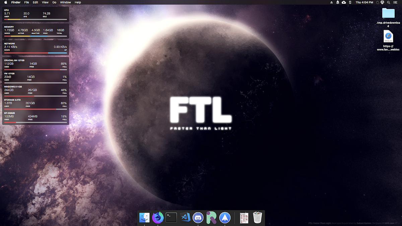Screen dimensions: 402x226
Task: Click the 434MB free value
Action: [x=33, y=116]
